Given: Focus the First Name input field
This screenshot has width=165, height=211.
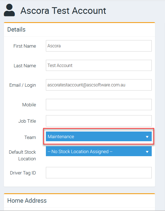Looking at the screenshot, I should pos(99,46).
